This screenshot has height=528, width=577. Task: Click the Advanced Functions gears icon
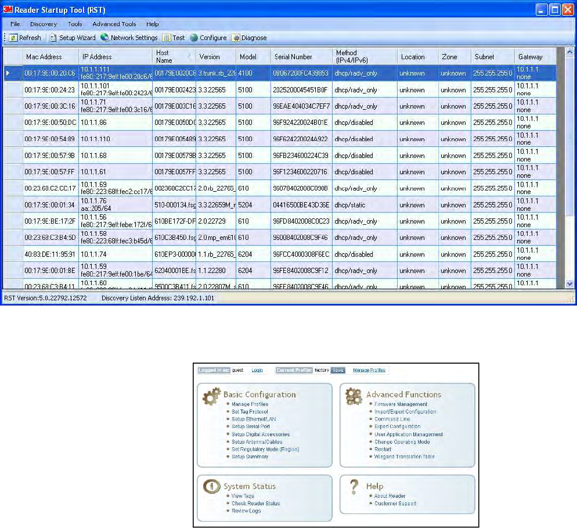tap(354, 397)
